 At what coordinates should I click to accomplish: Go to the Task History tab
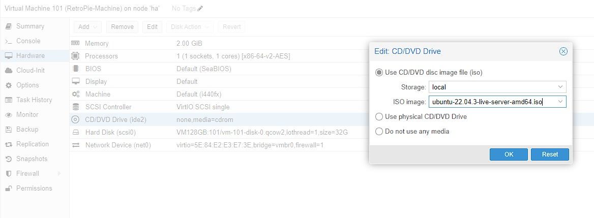point(34,100)
